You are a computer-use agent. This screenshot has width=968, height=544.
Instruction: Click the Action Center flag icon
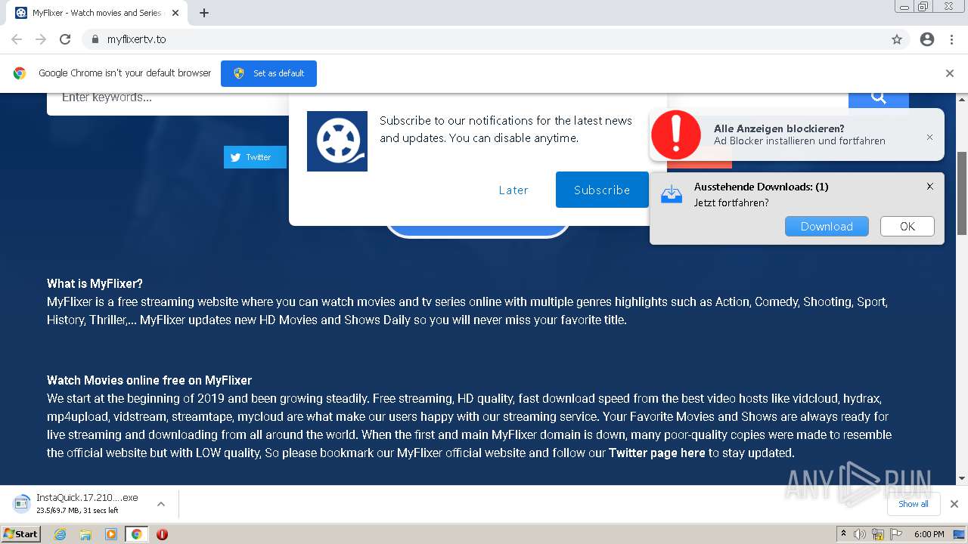pos(896,534)
